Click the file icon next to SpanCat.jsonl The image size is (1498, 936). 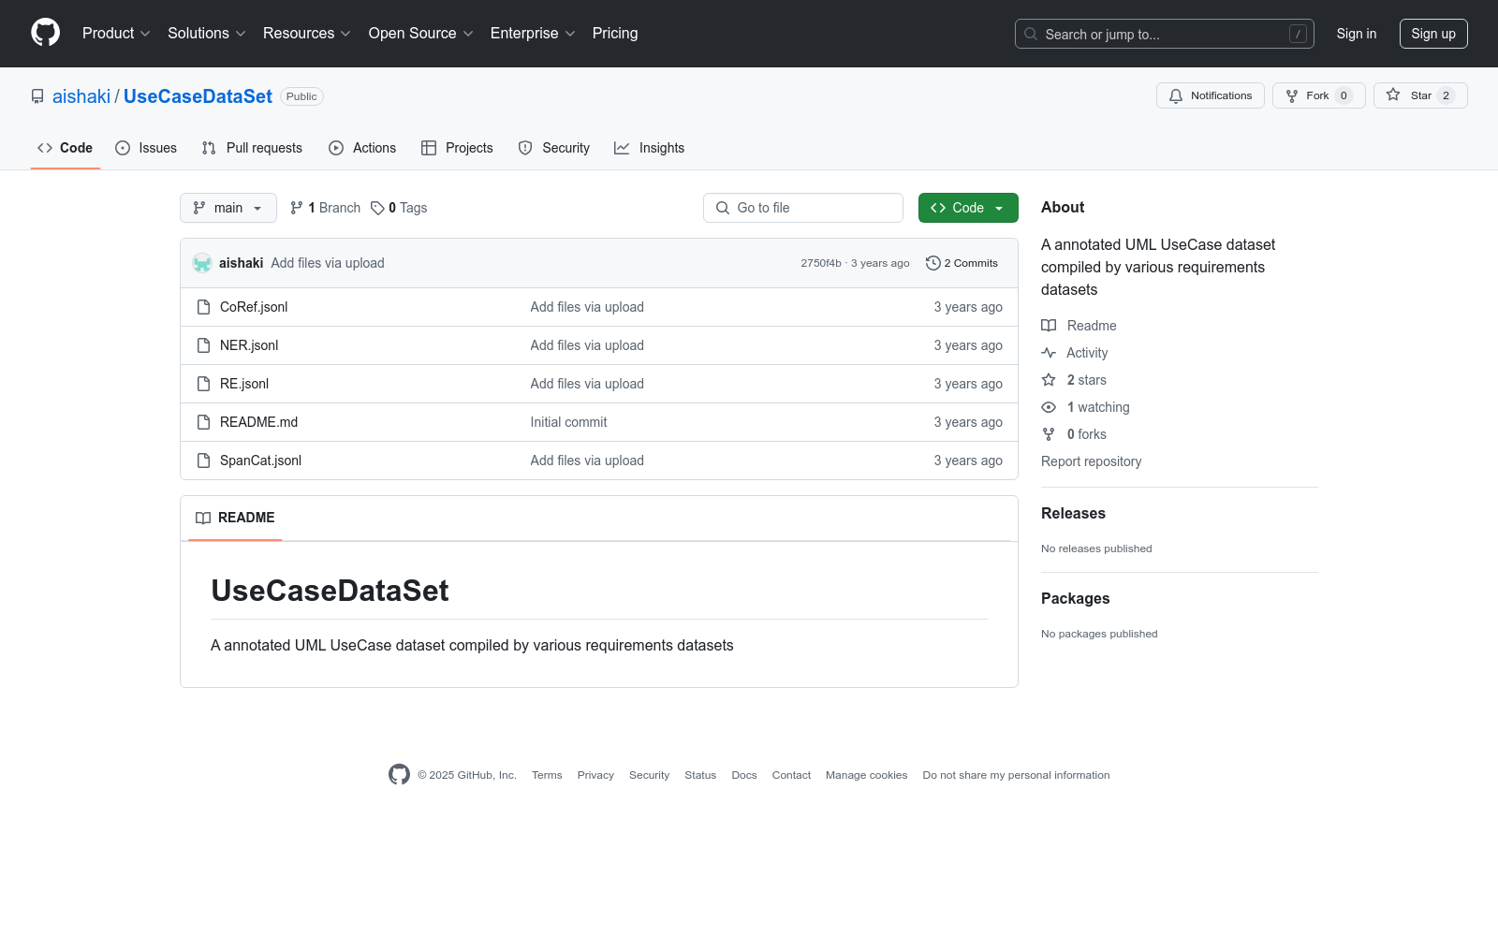[x=203, y=461]
